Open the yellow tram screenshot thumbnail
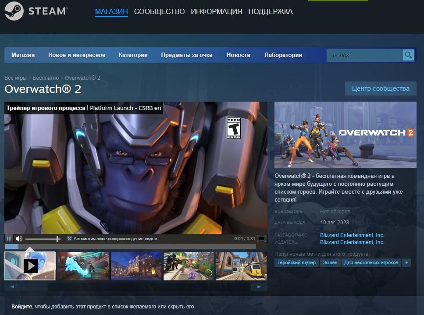The height and width of the screenshot is (315, 424). 241,266
